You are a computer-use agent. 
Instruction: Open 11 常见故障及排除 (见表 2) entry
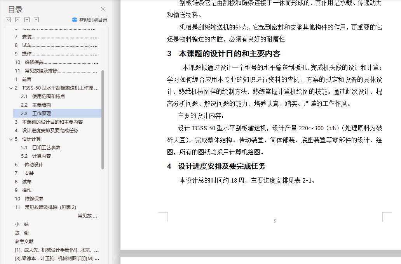pos(45,207)
